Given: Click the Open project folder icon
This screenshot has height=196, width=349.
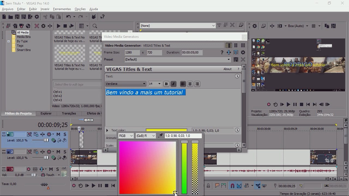Looking at the screenshot, I should click(x=10, y=17).
